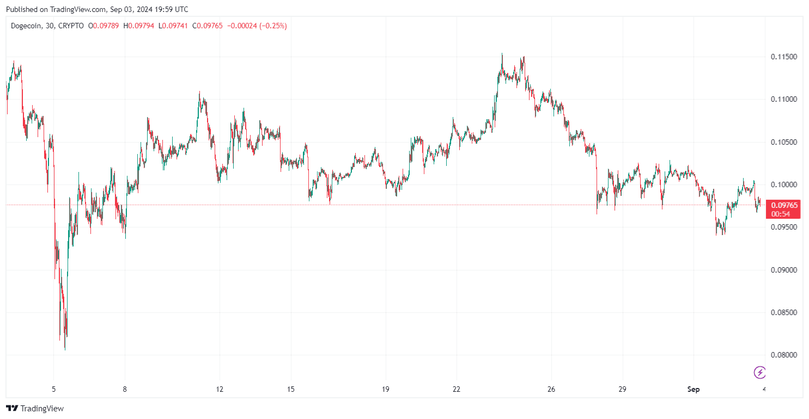Click the TradingView logo at bottom left
This screenshot has width=809, height=419.
point(35,408)
